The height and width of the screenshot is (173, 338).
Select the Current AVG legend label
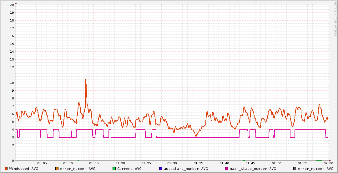pyautogui.click(x=129, y=169)
